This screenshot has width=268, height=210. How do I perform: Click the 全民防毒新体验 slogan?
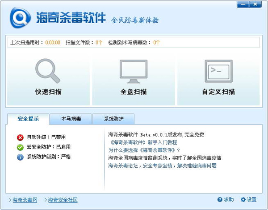(x=135, y=20)
